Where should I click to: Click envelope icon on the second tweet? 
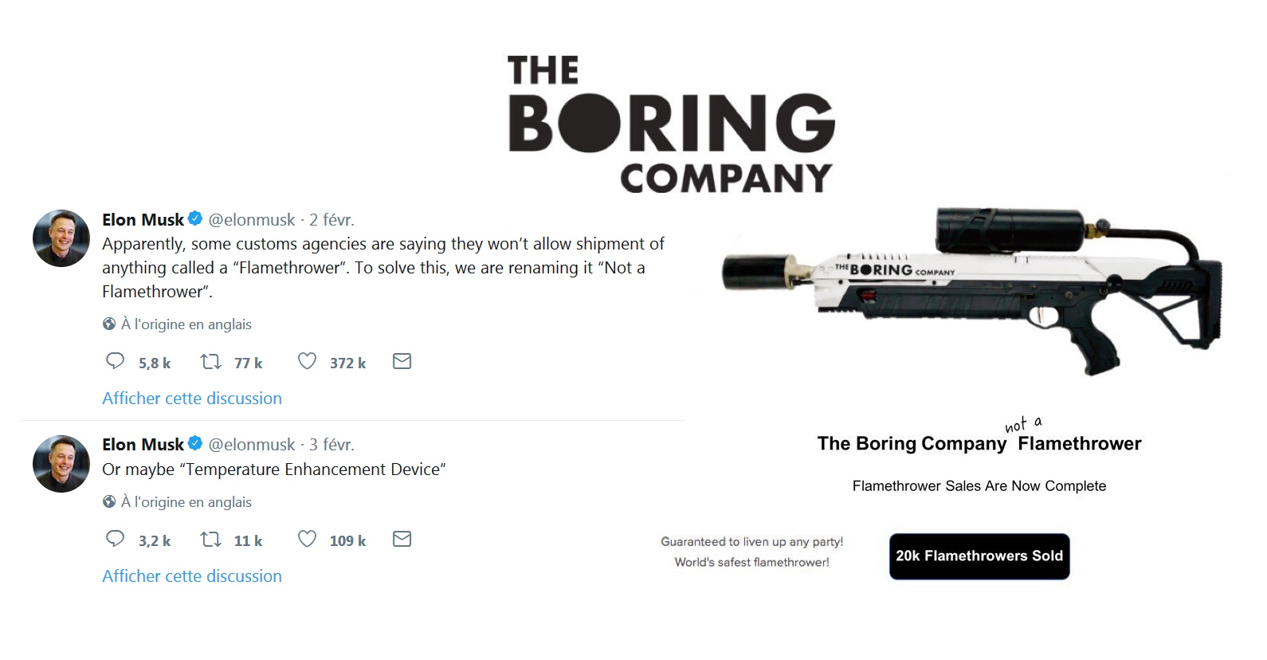tap(402, 539)
